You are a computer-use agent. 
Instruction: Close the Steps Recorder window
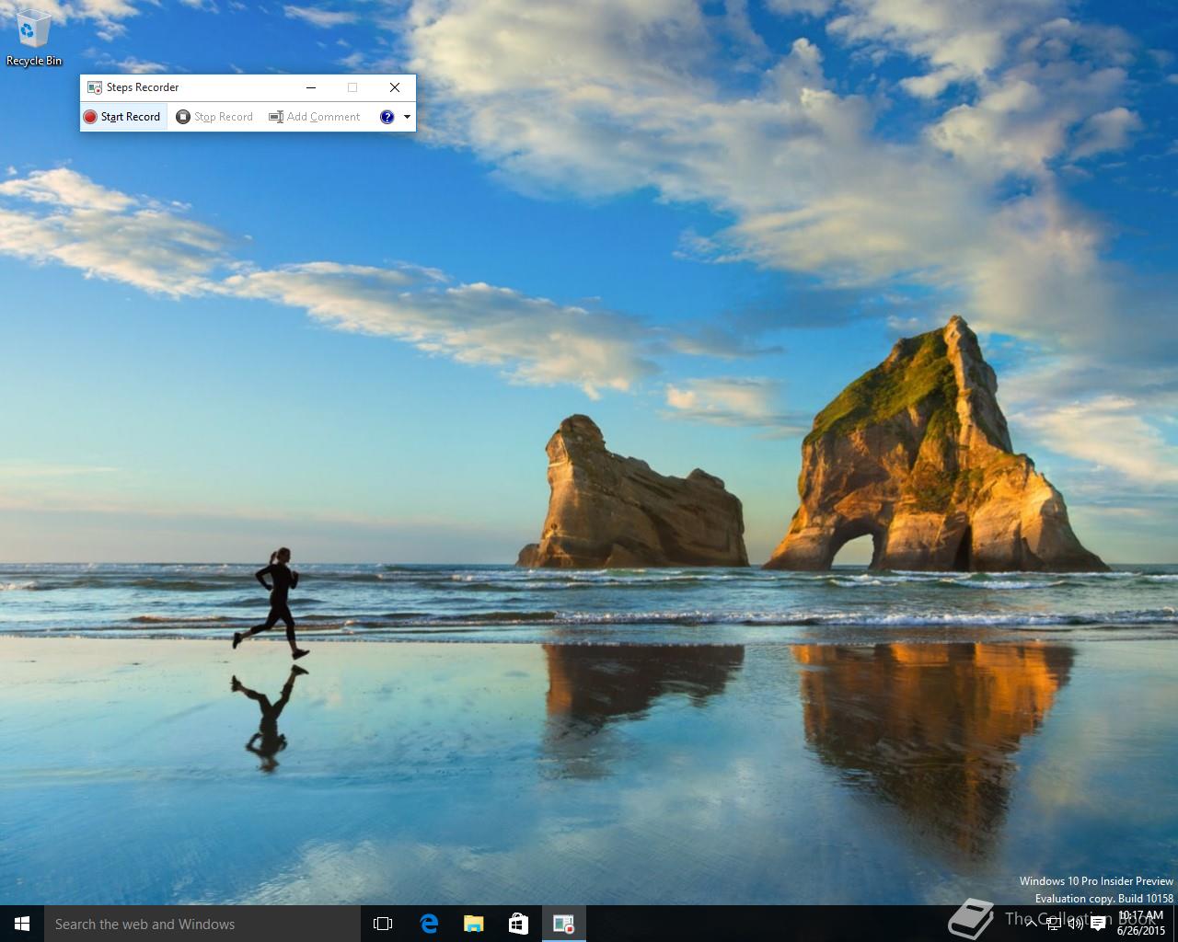point(395,87)
